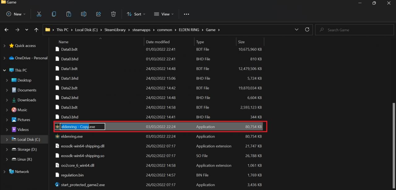Click the Videos folder icon
Viewport: 396px width, 190px height.
click(x=14, y=130)
